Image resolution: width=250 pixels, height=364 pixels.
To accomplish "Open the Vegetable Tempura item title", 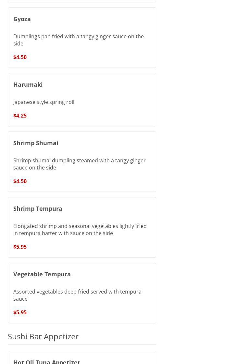I will tap(42, 274).
